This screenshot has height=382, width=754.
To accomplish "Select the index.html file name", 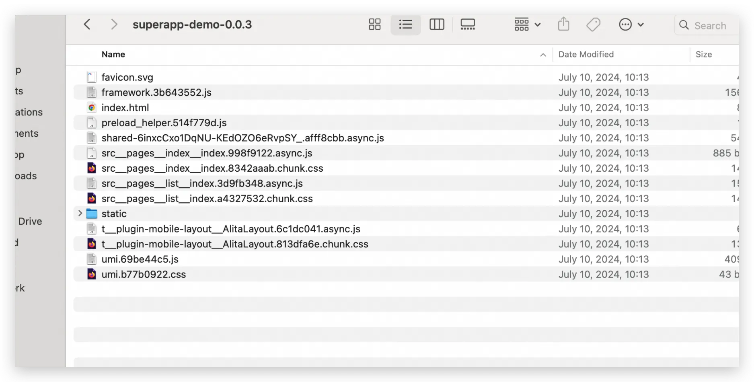I will (x=125, y=108).
